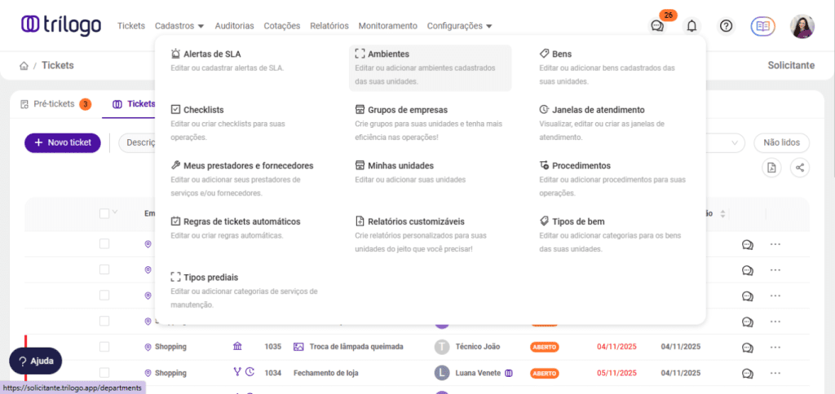Viewport: 835px width, 394px height.
Task: Open chat bubble icon for ticket 1034 row
Action: pos(748,373)
